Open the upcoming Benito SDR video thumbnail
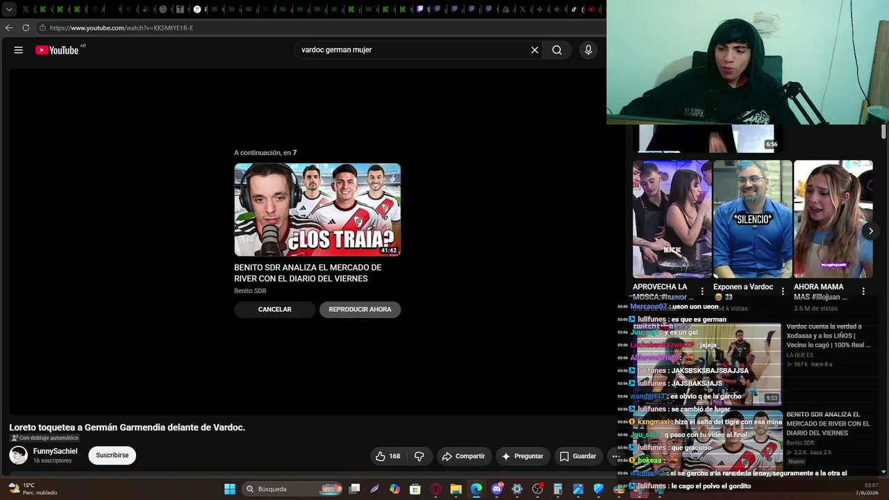This screenshot has width=889, height=500. pyautogui.click(x=317, y=210)
